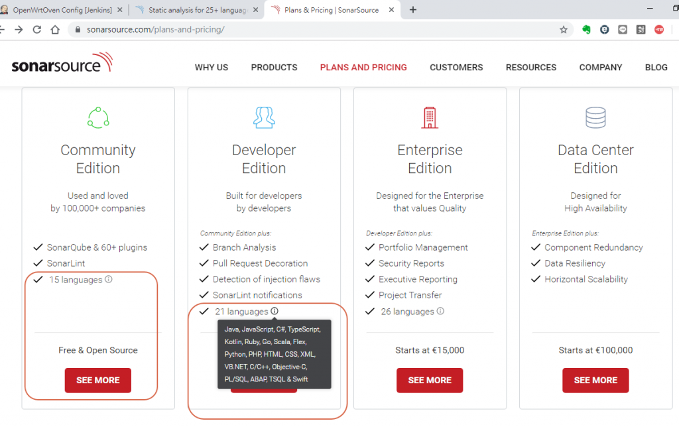The height and width of the screenshot is (427, 679).
Task: Click See More under Enterprise Edition
Action: 430,380
